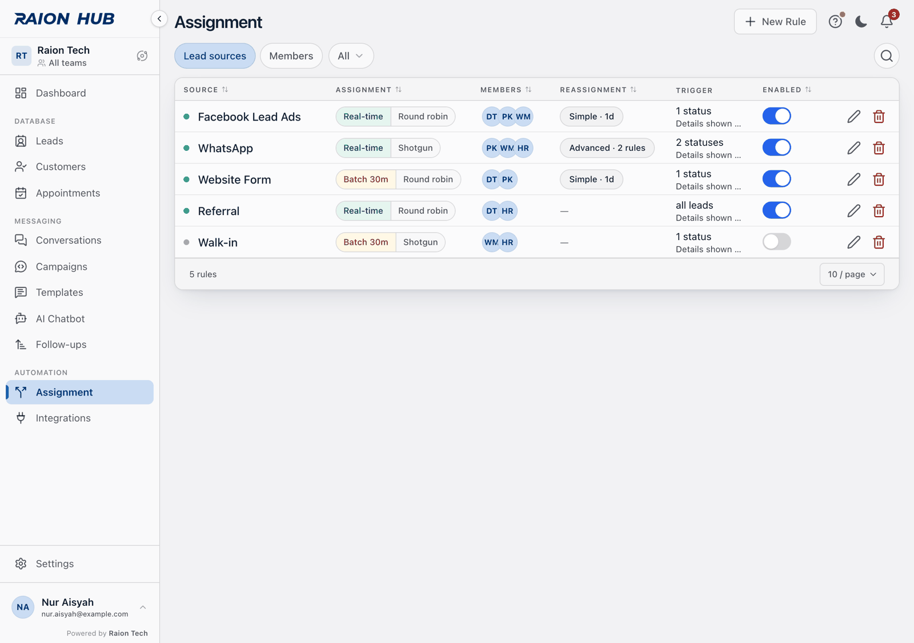Delete the Referral rule
The image size is (914, 643).
click(x=879, y=211)
